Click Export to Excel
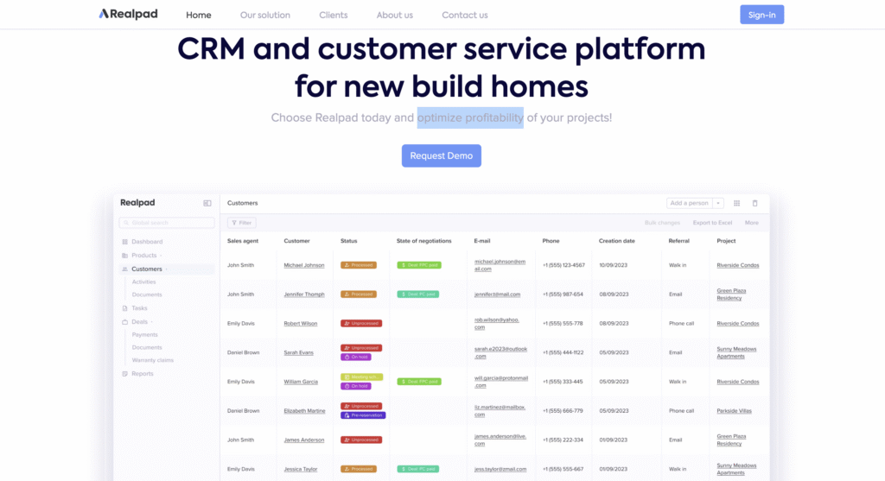Image resolution: width=885 pixels, height=481 pixels. click(712, 223)
